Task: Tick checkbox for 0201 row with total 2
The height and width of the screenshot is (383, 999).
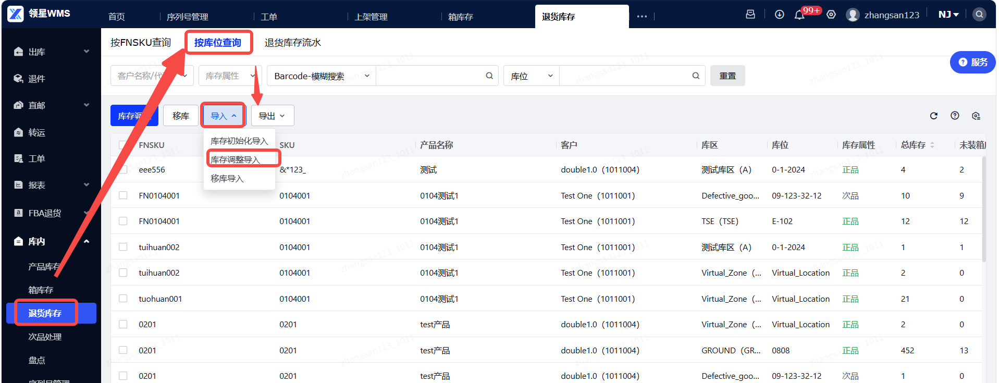Action: (x=123, y=324)
